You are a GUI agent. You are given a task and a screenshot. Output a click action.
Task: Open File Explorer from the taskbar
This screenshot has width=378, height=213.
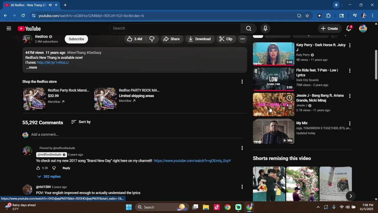[206, 207]
